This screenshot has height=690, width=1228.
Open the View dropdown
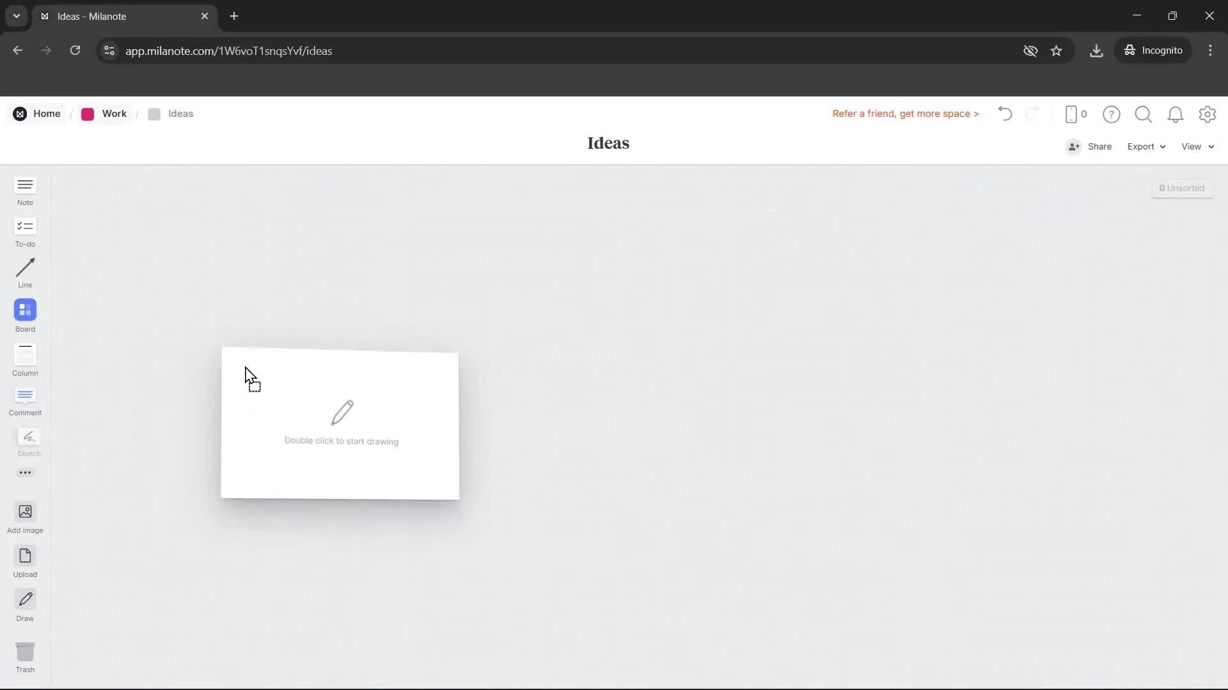click(x=1195, y=146)
